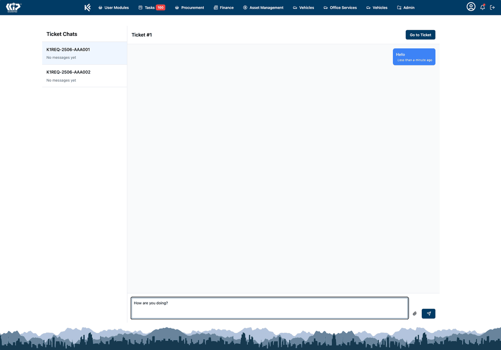Click the logout icon in the navbar
501x350 pixels.
(x=493, y=7)
